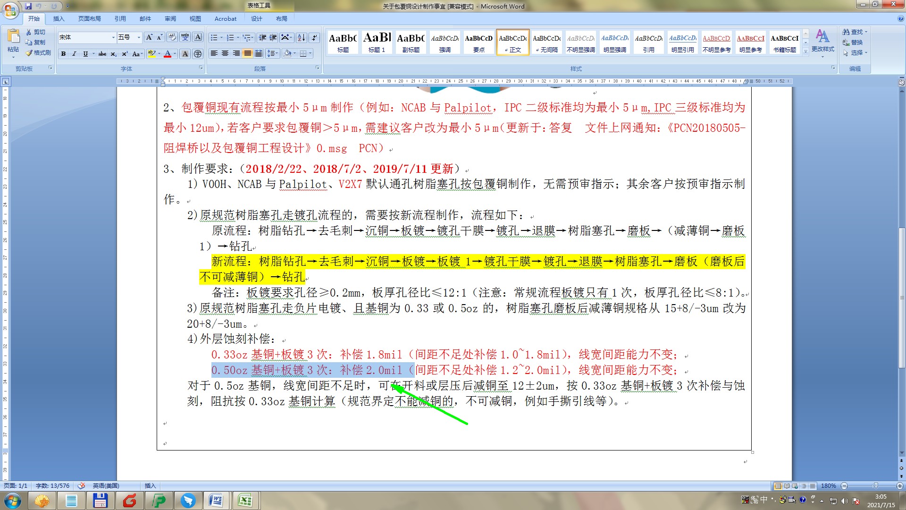This screenshot has height=510, width=906.
Task: Toggle bold formatting
Action: (x=63, y=54)
